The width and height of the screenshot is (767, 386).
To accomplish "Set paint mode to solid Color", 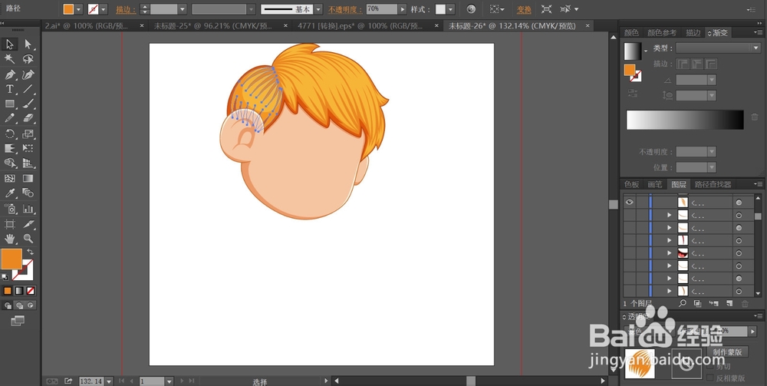I will [8, 291].
